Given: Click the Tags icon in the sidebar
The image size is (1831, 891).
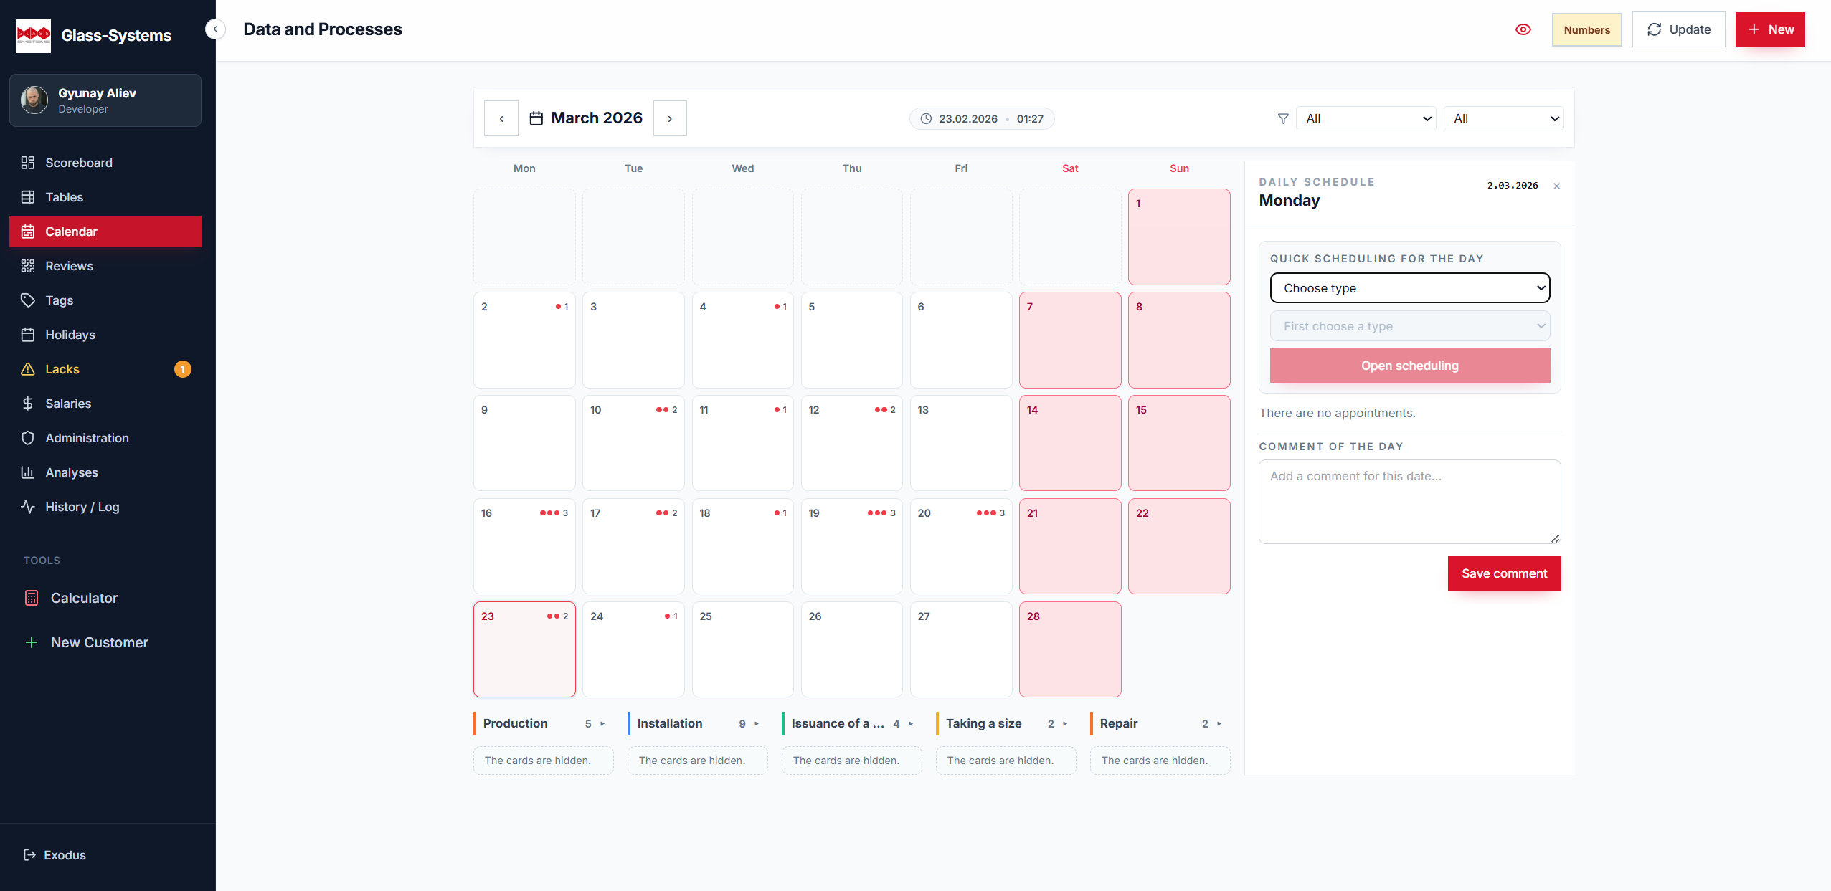Looking at the screenshot, I should 28,300.
